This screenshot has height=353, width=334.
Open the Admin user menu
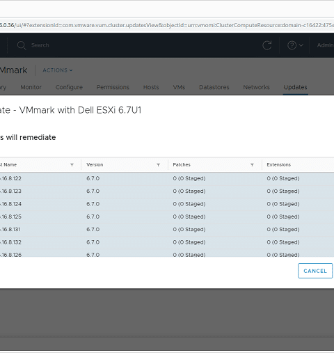[326, 45]
